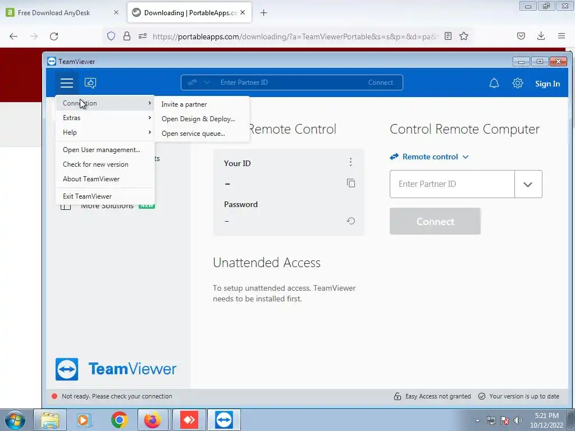The height and width of the screenshot is (431, 575).
Task: Open Windows Explorer from the taskbar
Action: click(x=50, y=420)
